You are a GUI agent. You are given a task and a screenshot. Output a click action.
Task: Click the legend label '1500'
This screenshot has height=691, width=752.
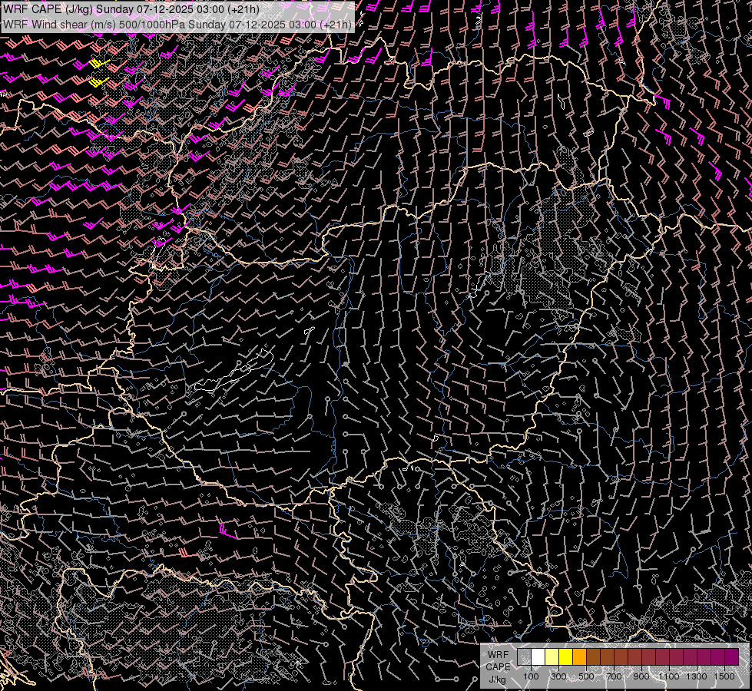tap(724, 676)
